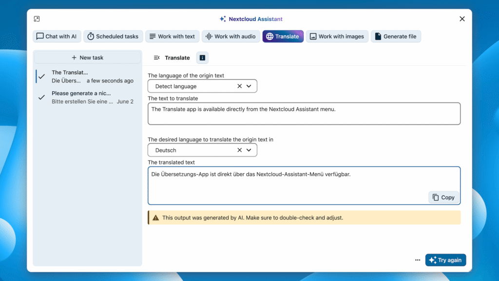This screenshot has height=281, width=499.
Task: Collapse the task list sidebar toggle icon
Action: [156, 58]
